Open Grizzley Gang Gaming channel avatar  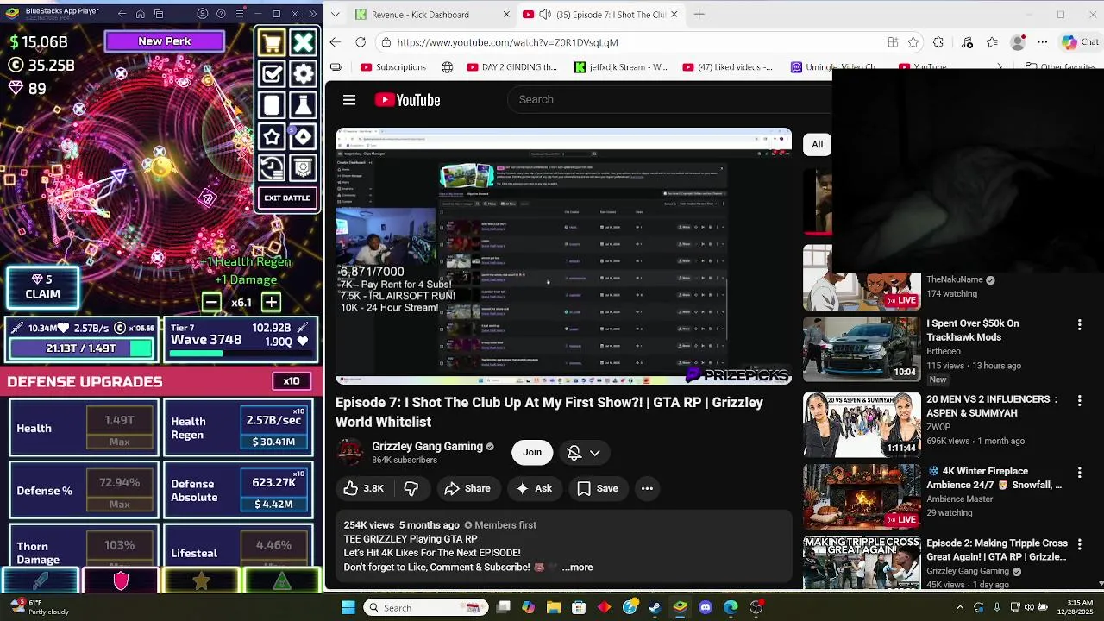(349, 452)
